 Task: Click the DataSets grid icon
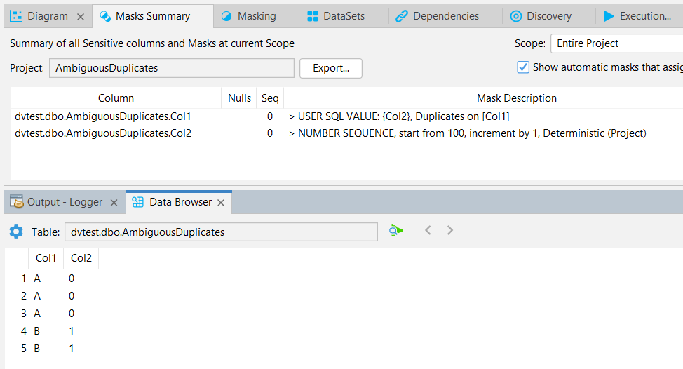pyautogui.click(x=313, y=16)
